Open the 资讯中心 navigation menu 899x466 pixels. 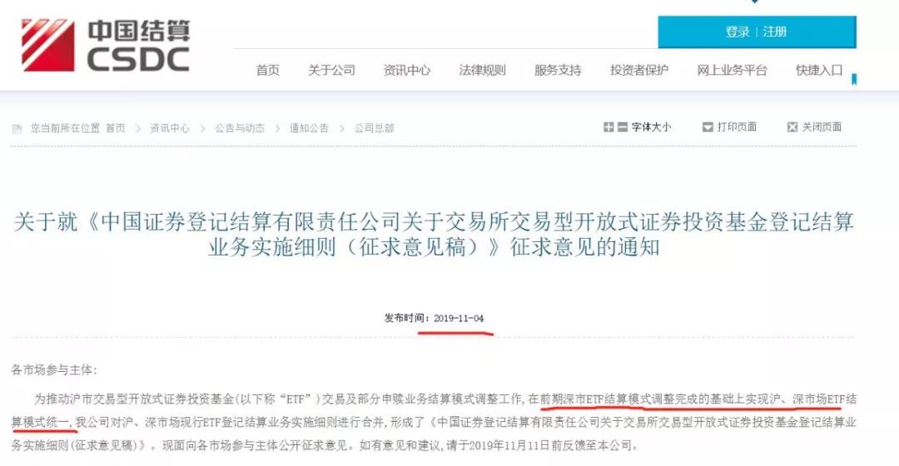point(406,70)
